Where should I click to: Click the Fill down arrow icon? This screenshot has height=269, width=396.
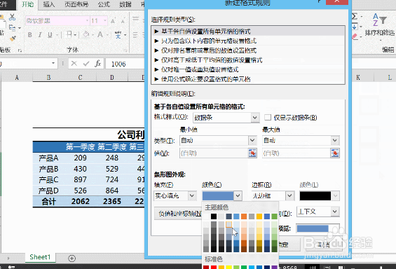click(355, 27)
